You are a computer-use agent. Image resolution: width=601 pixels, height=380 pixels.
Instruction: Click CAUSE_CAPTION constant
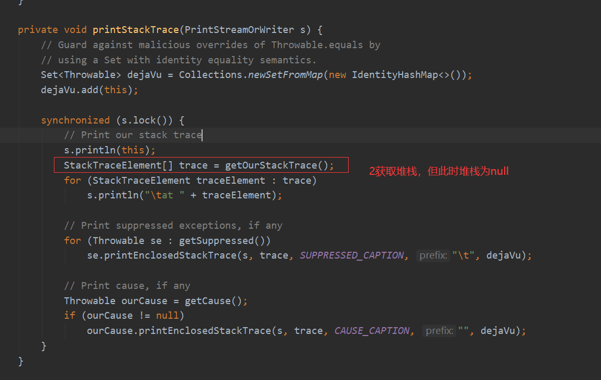(372, 331)
